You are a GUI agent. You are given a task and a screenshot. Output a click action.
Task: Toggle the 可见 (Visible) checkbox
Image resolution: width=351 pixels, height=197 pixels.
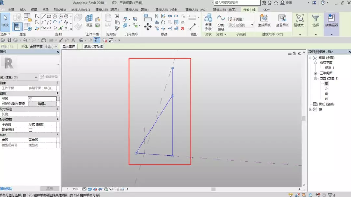(31, 98)
